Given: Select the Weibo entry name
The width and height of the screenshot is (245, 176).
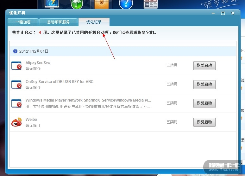Looking at the screenshot, I should 31,120.
